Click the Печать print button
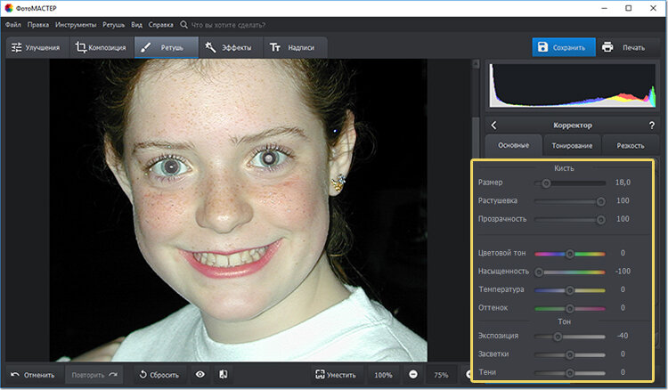 (x=623, y=47)
